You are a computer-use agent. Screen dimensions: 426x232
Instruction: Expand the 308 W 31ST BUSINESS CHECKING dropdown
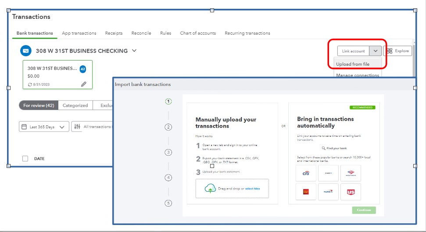[x=134, y=50]
